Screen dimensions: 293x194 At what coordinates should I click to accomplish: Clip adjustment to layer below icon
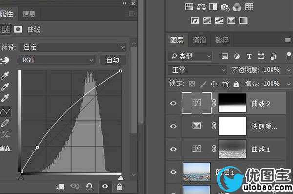(60, 187)
